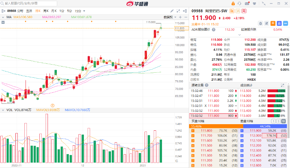Image resolution: width=290 pixels, height=168 pixels.
Task: Click the 成交统计 header
Action: click(x=246, y=85)
